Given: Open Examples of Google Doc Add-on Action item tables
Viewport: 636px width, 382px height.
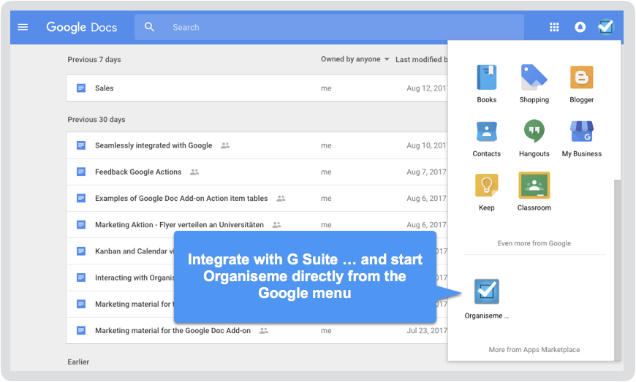Looking at the screenshot, I should (x=181, y=198).
